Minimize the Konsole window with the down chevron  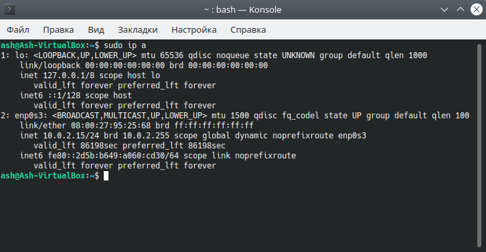[444, 9]
